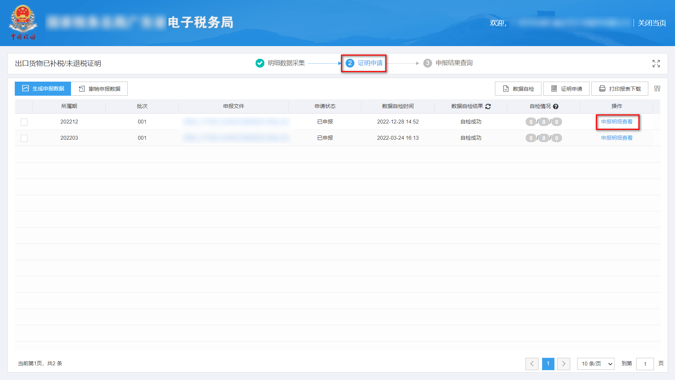Click 撤销申报数据 button

point(99,89)
